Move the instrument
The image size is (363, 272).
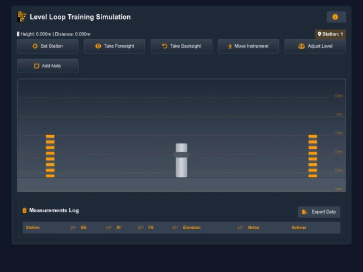point(249,46)
